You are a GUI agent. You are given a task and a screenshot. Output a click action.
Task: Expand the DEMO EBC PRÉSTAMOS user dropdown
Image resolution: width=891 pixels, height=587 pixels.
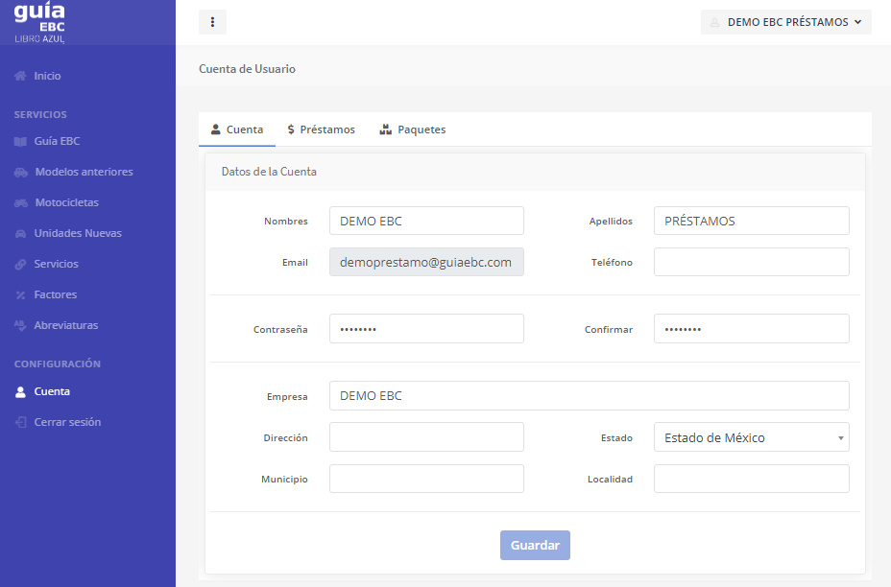(785, 22)
